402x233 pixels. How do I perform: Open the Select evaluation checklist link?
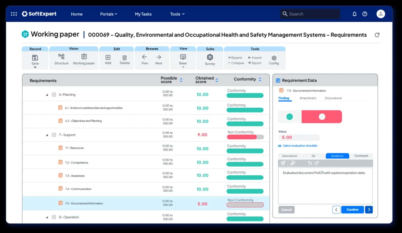[x=300, y=146]
